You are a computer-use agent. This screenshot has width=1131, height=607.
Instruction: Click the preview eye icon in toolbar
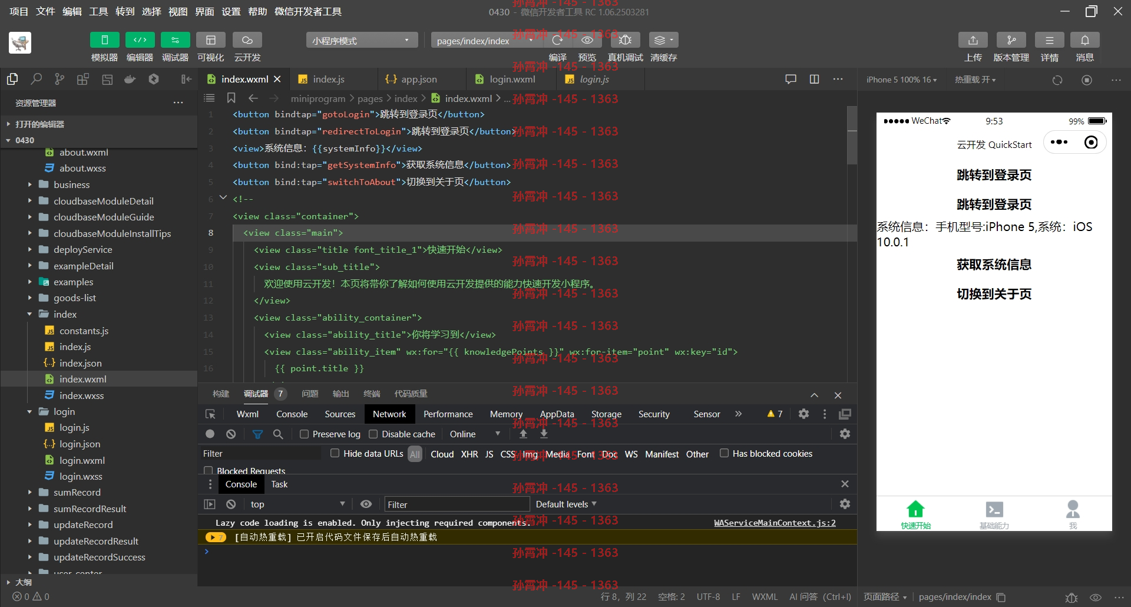(587, 40)
